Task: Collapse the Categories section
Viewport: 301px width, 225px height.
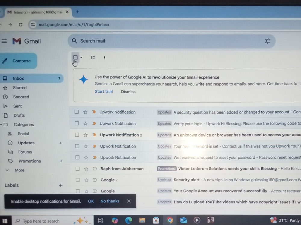Action: click(1, 124)
